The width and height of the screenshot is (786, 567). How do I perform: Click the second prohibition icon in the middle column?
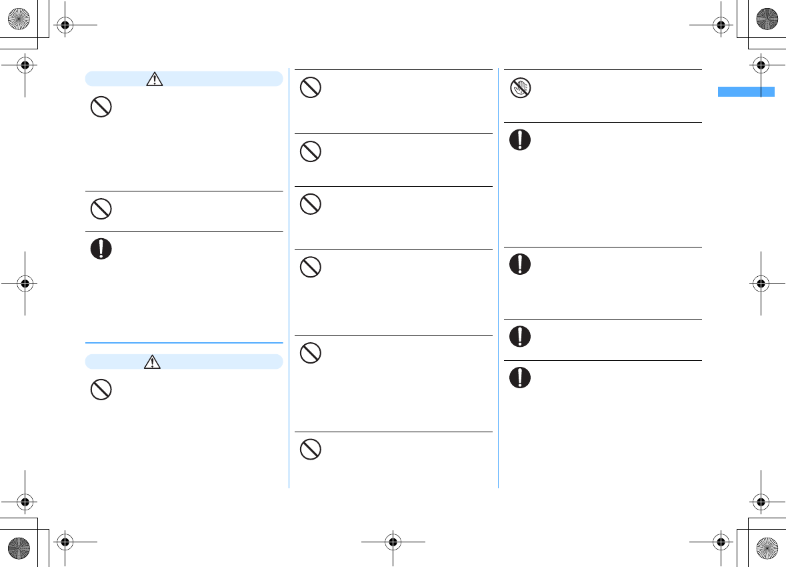pos(310,152)
